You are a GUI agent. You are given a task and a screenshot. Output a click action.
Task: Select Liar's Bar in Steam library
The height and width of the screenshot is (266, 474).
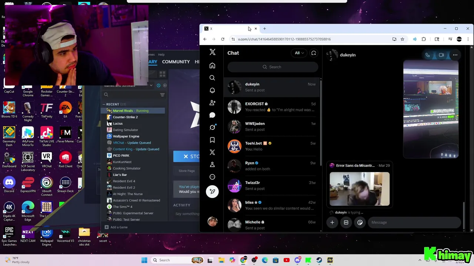click(x=120, y=175)
